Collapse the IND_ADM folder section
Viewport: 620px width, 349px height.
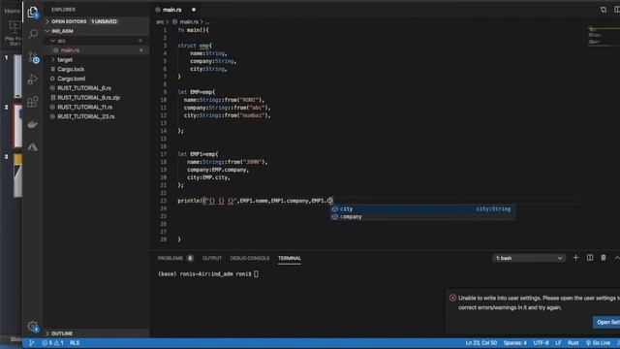(x=62, y=31)
